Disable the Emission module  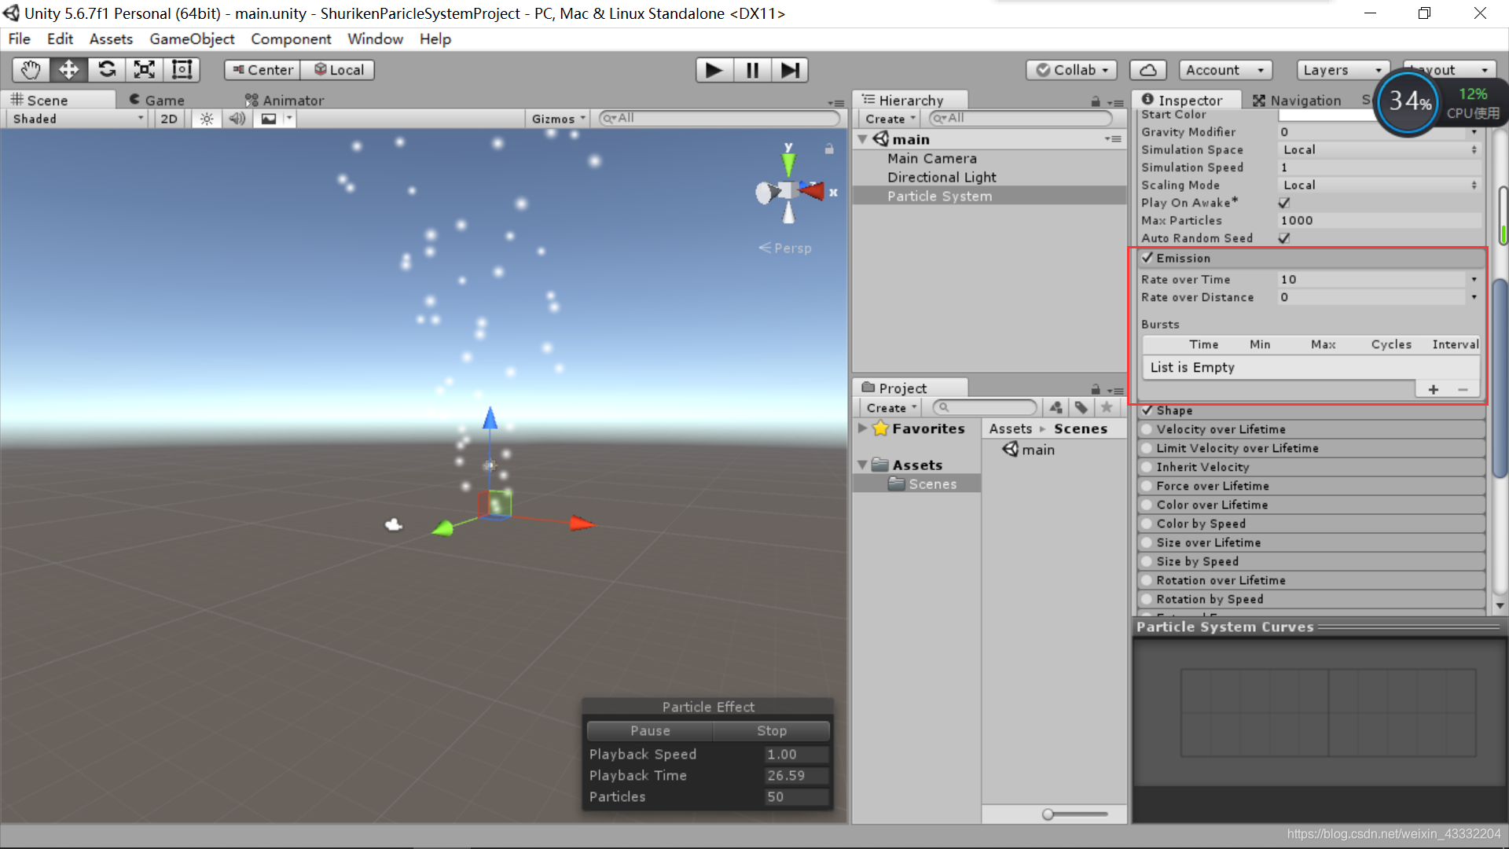coord(1147,258)
